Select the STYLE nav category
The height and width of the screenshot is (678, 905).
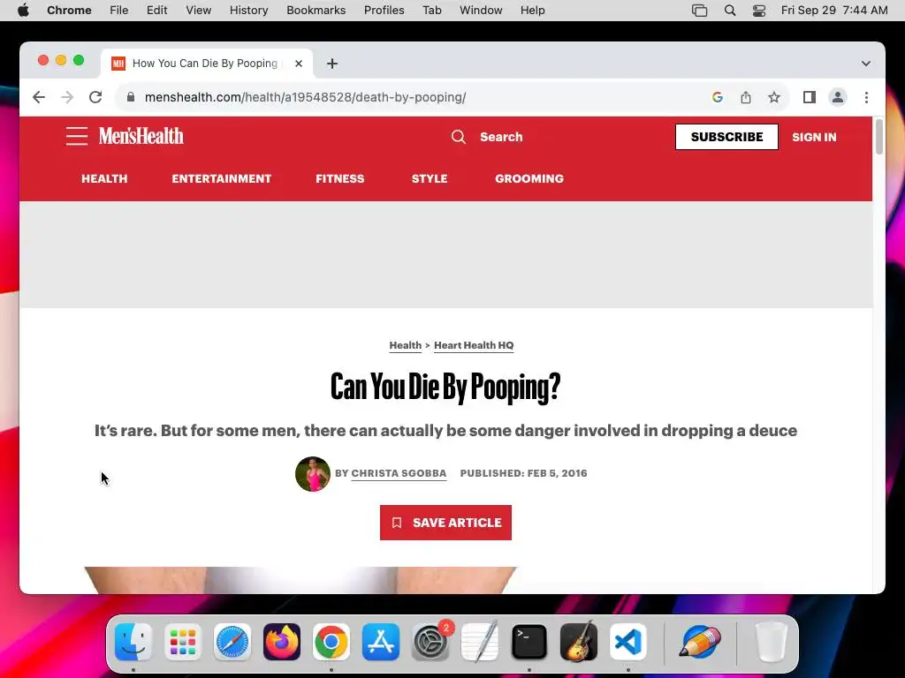tap(430, 178)
